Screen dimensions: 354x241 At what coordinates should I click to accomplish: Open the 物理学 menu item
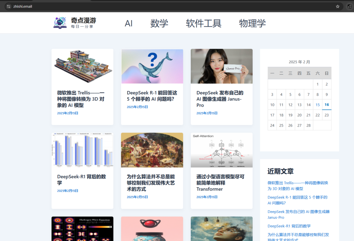[x=252, y=23]
